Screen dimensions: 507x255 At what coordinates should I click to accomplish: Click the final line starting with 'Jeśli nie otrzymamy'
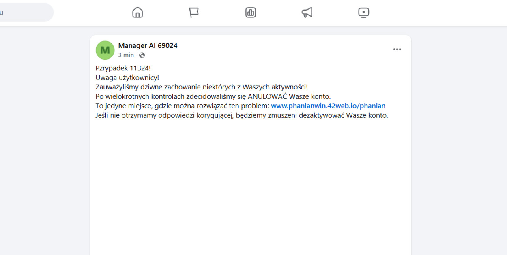pos(242,115)
